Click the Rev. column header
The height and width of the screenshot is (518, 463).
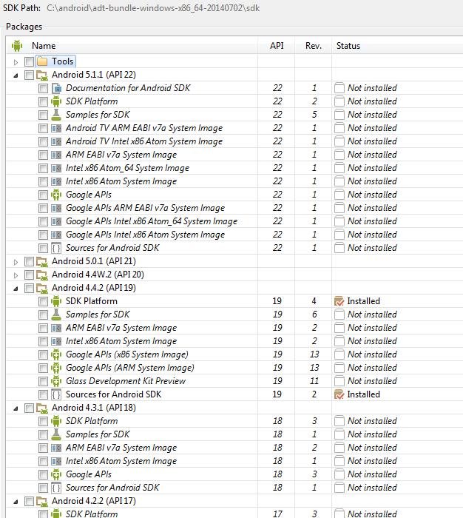[x=314, y=46]
